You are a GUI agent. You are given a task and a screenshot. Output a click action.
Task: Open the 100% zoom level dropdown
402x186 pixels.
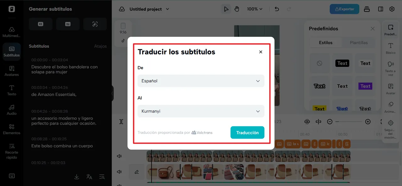coord(254,9)
